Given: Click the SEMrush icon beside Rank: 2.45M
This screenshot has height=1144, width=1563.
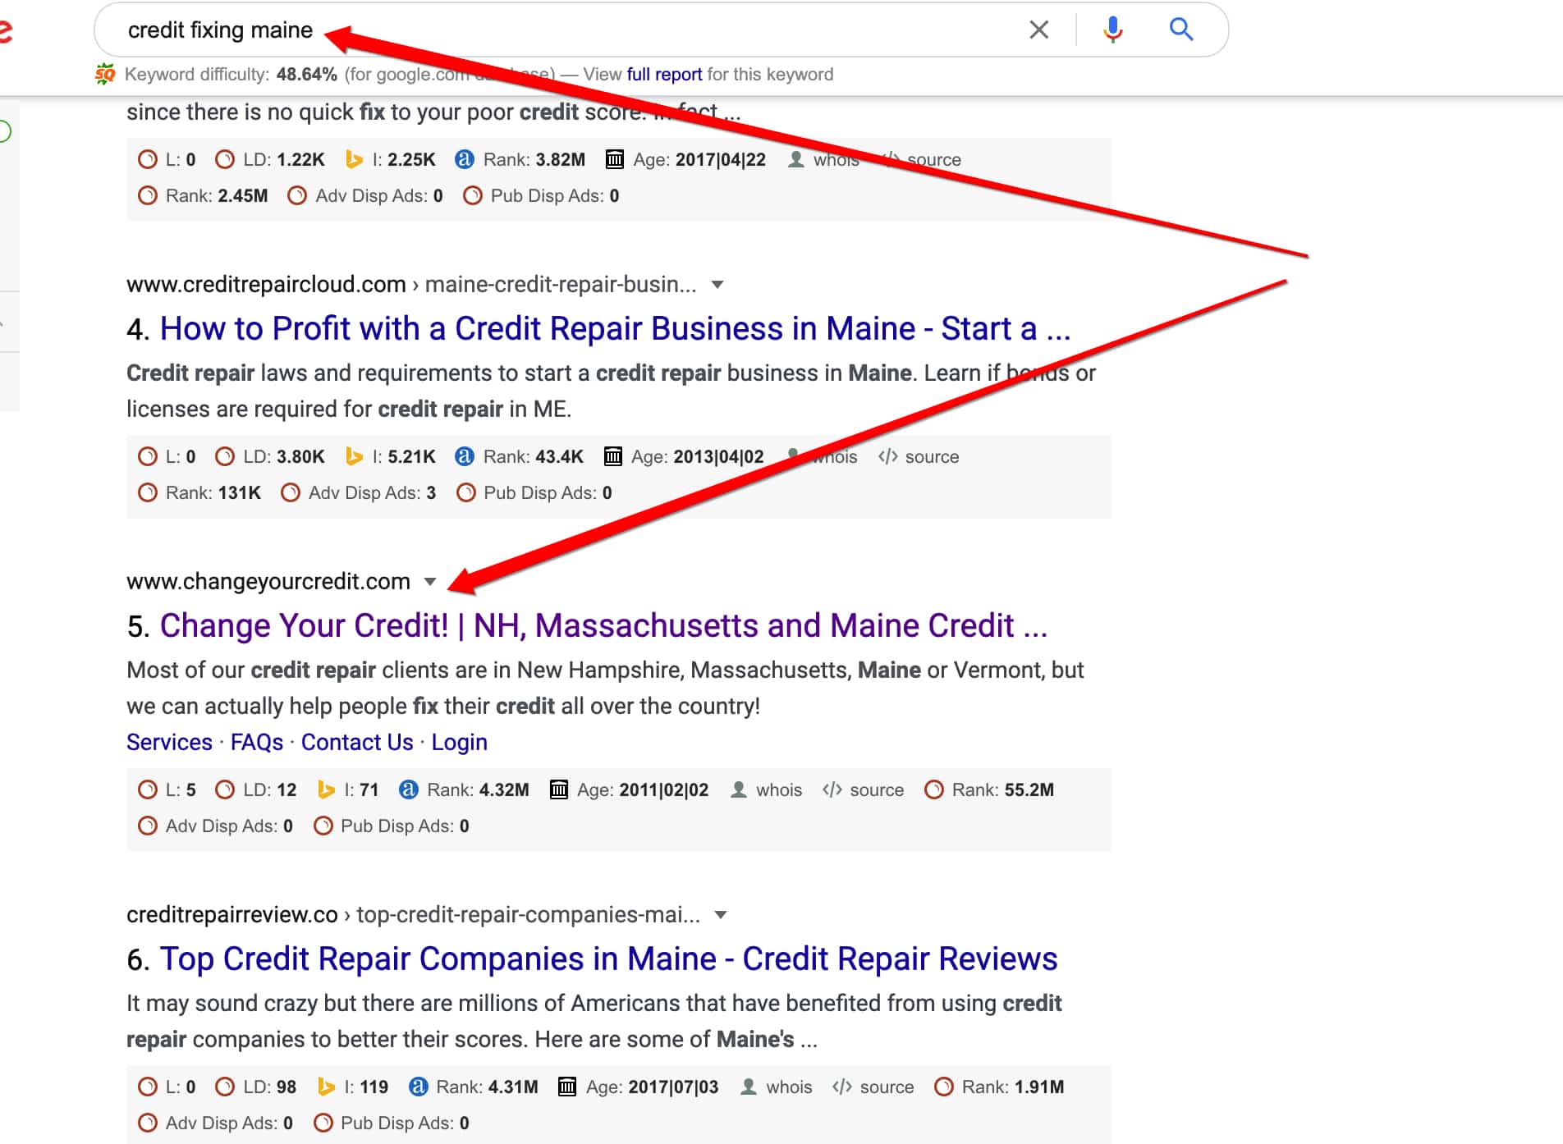Looking at the screenshot, I should 148,196.
